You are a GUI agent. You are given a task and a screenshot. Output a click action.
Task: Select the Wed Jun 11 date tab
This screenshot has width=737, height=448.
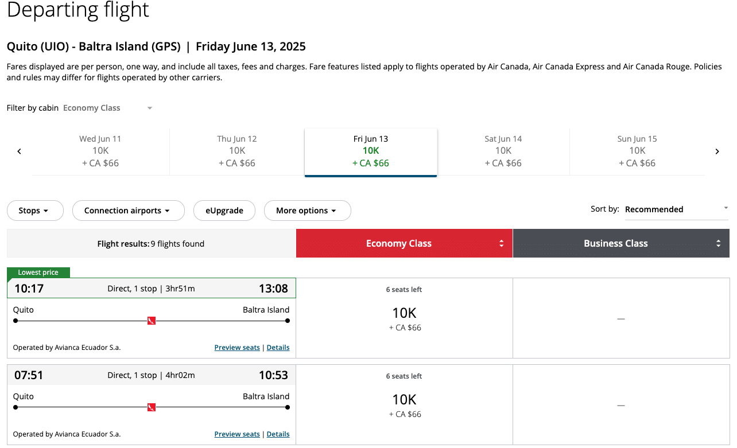pos(100,151)
